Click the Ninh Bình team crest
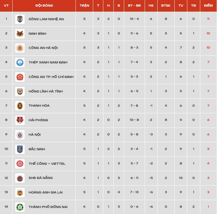The width and height of the screenshot is (217, 214). [x=20, y=33]
